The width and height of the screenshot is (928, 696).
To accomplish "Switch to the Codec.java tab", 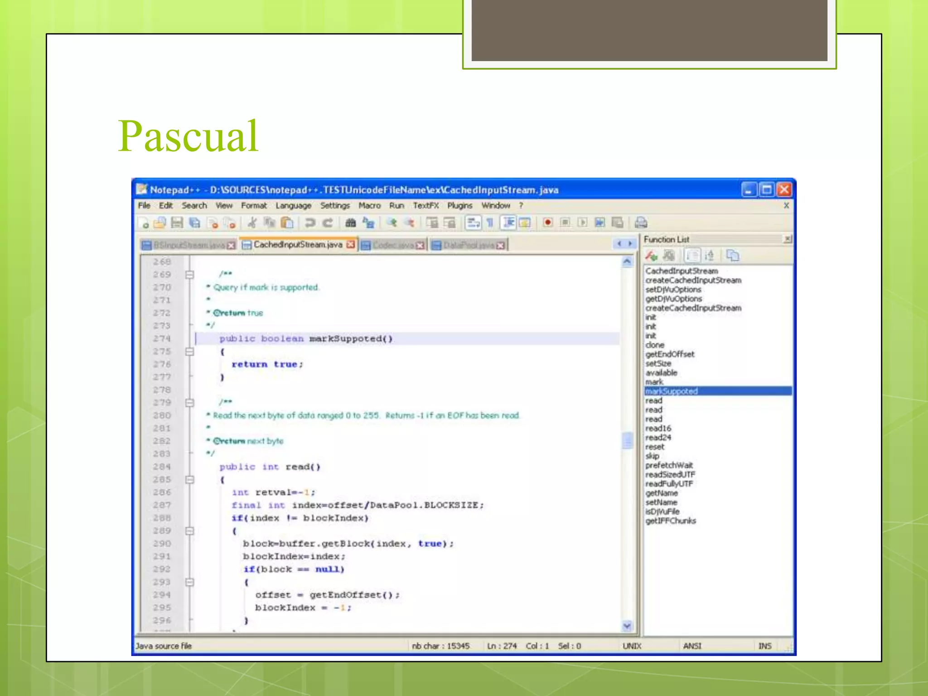I will coord(393,245).
